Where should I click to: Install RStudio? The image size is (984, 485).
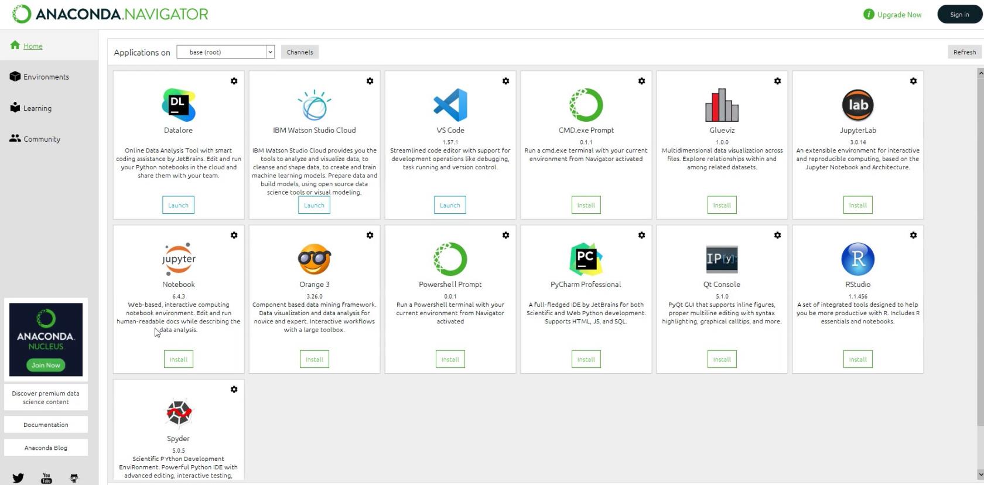858,359
